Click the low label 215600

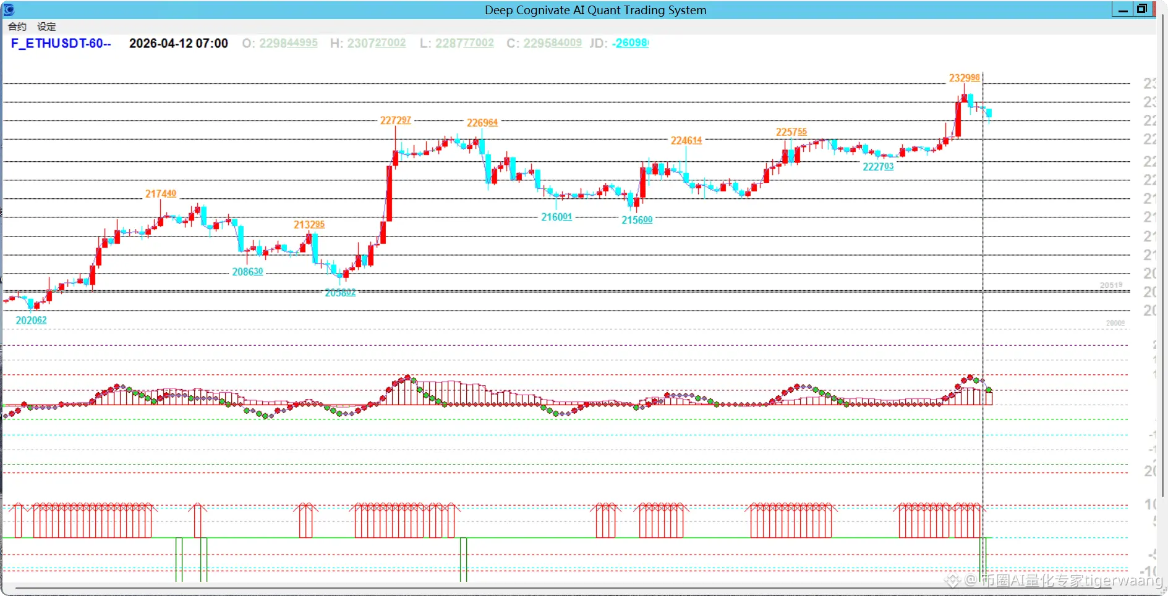[x=637, y=220]
